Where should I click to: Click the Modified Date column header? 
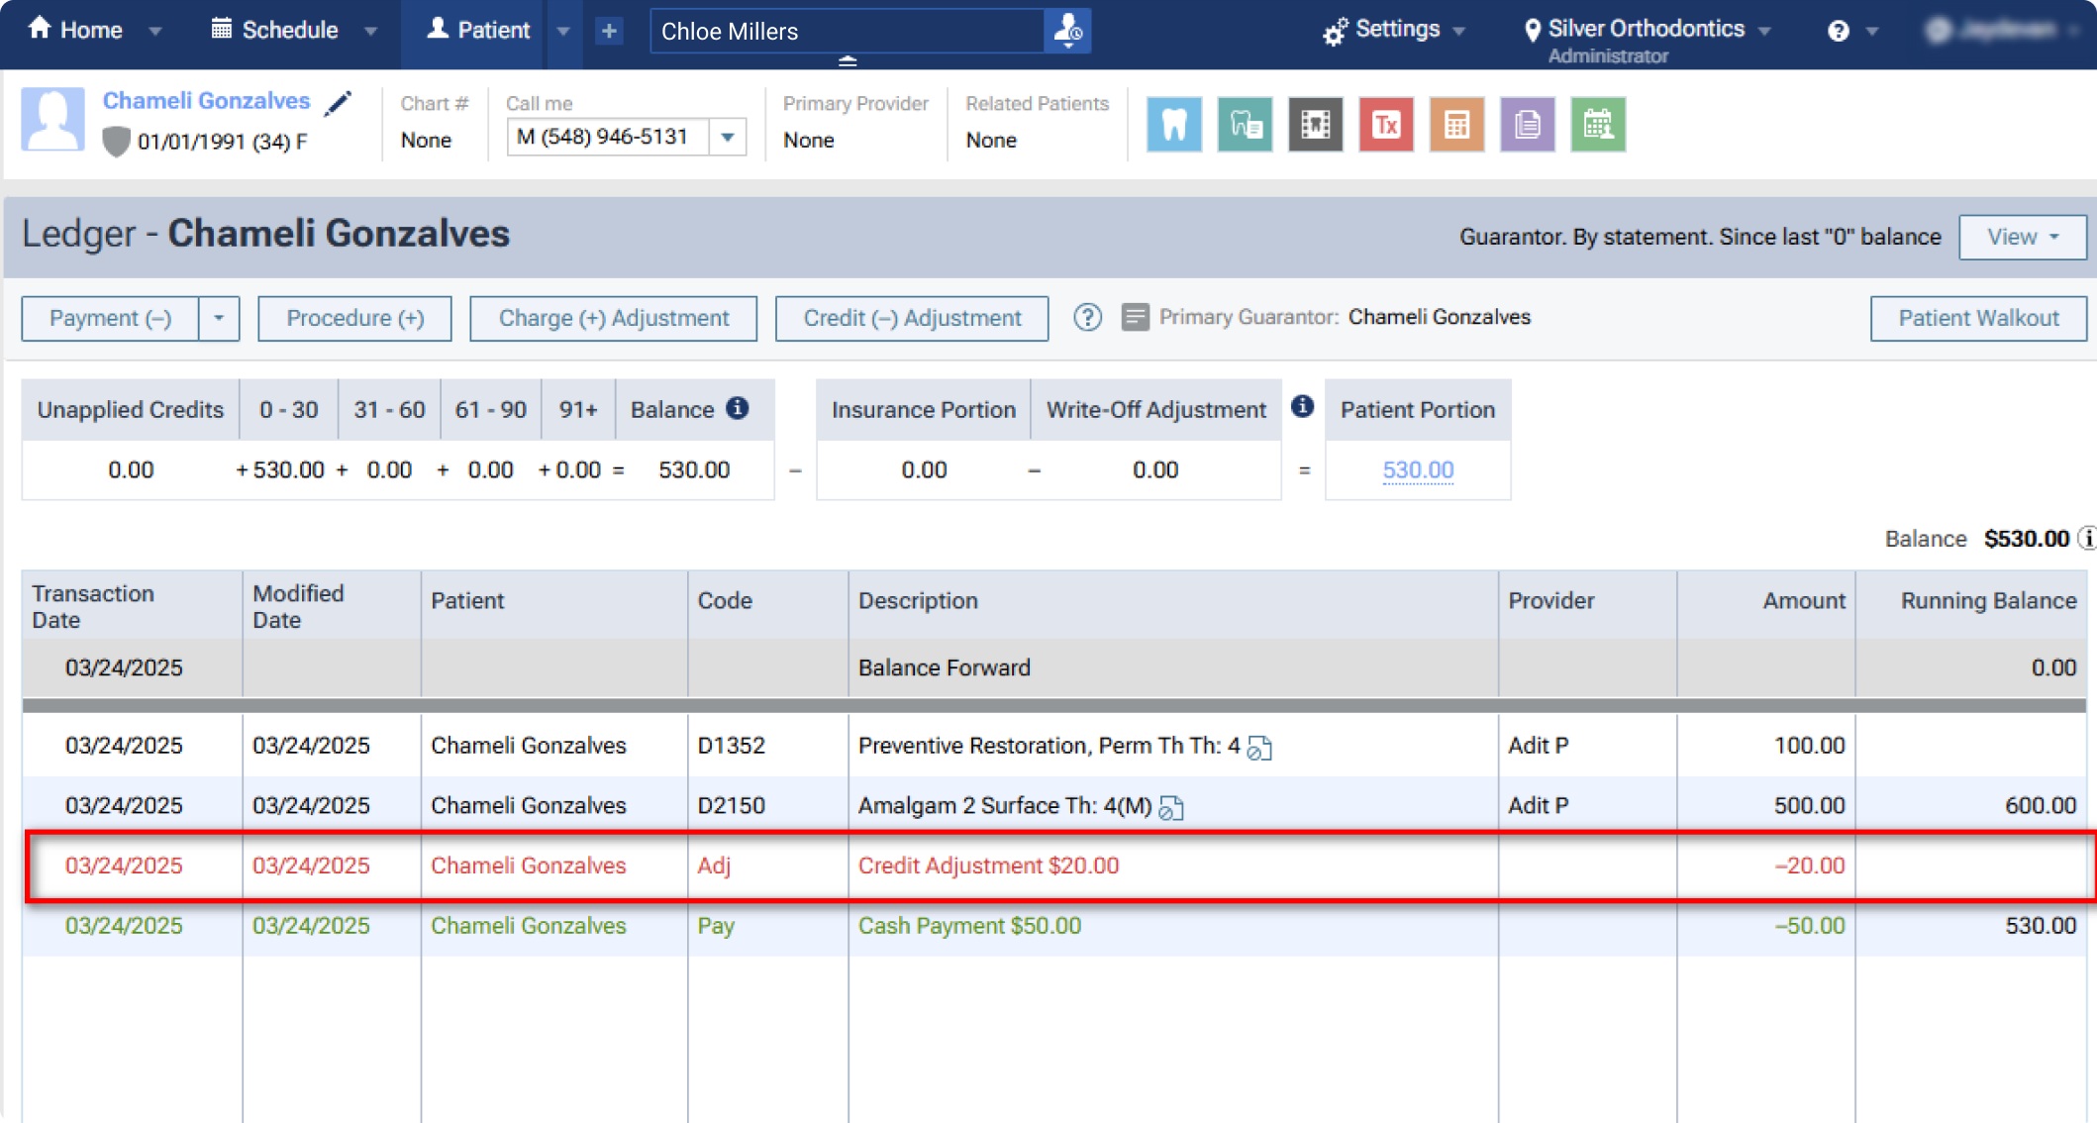332,605
